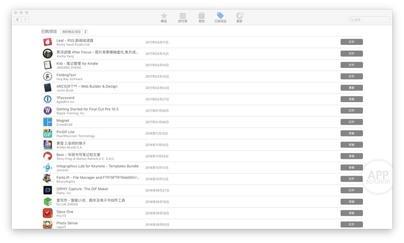
Task: Click the Getting Started for Final Cut Pro icon
Action: coord(48,111)
